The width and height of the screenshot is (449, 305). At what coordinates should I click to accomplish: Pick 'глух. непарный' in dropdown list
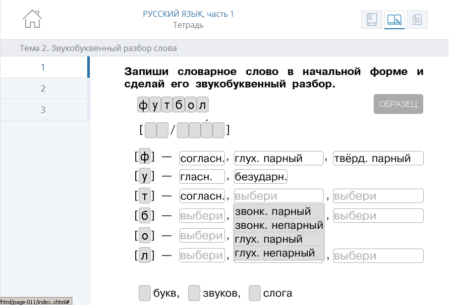279,253
